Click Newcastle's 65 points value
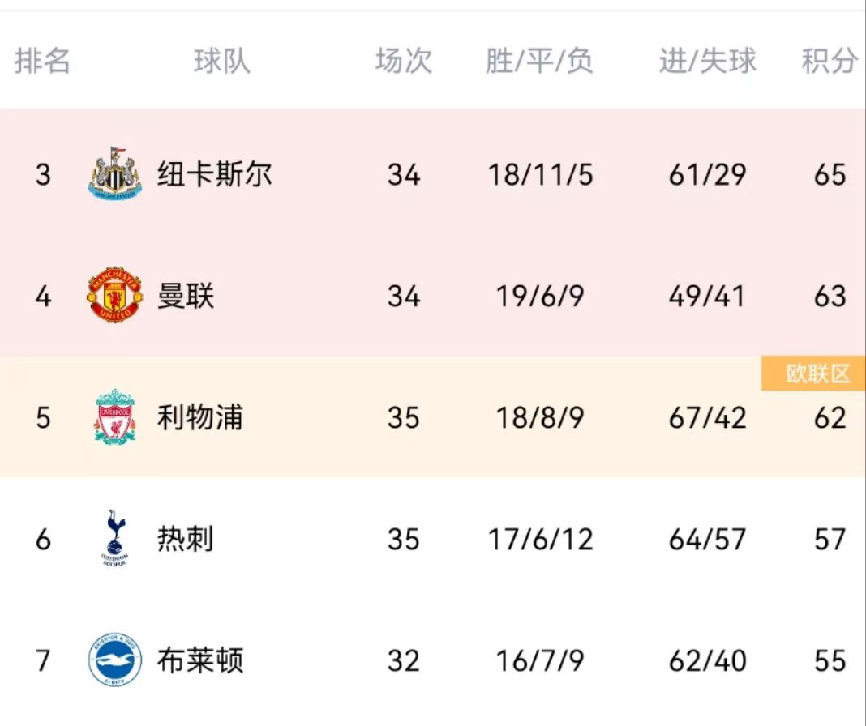 coord(830,174)
